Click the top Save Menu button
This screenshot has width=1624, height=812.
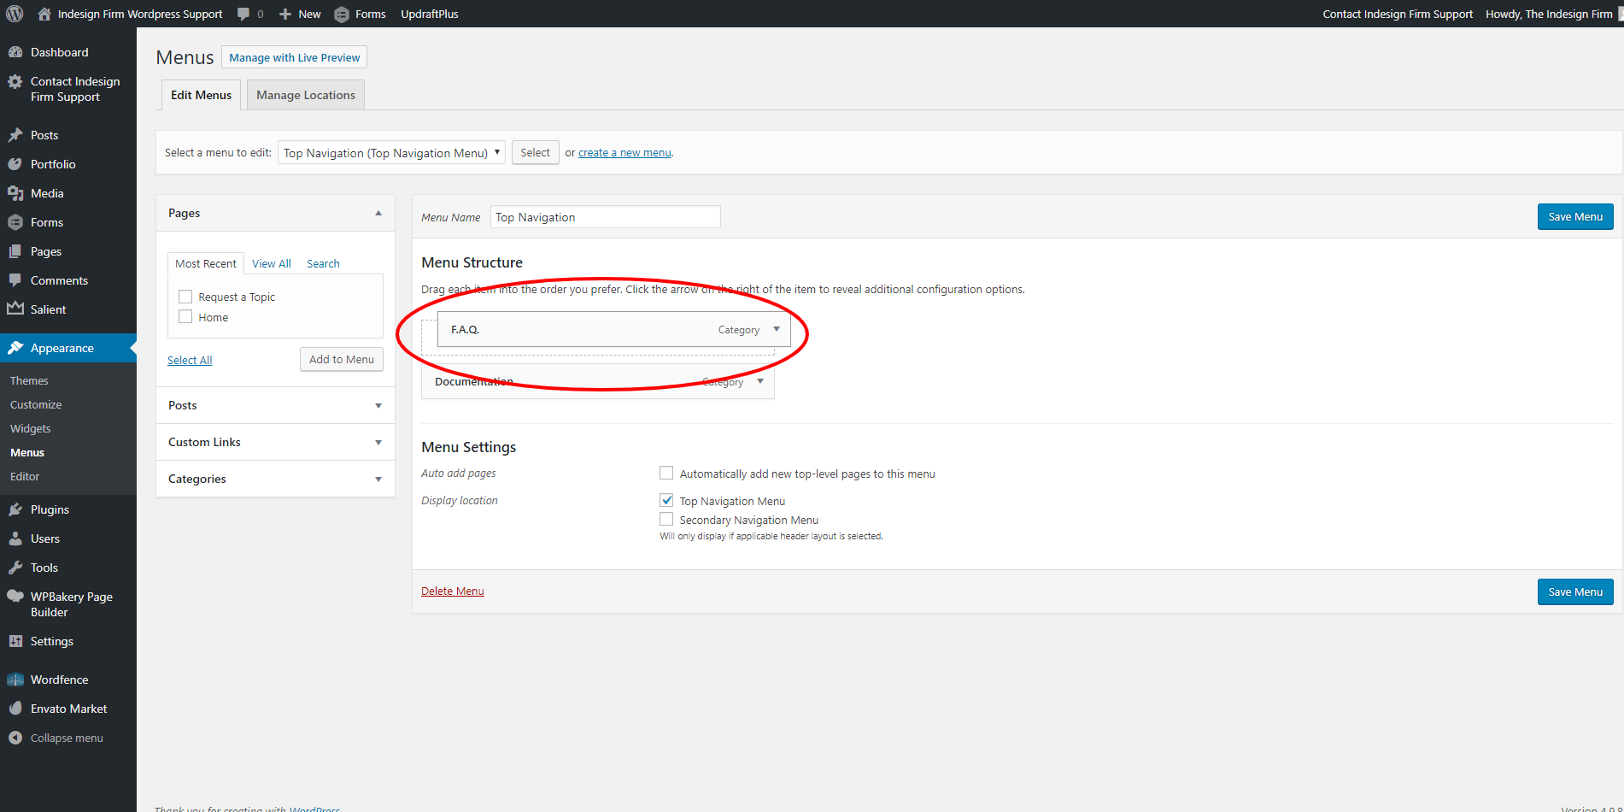[x=1574, y=217]
